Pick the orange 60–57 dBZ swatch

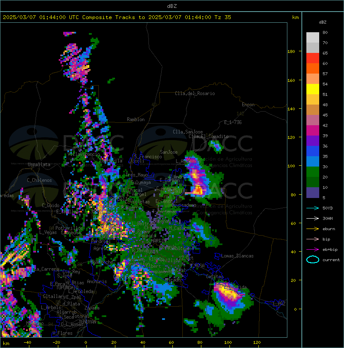point(313,68)
